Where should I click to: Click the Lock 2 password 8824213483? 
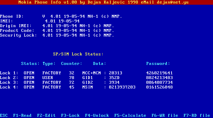pyautogui.click(x=159, y=78)
